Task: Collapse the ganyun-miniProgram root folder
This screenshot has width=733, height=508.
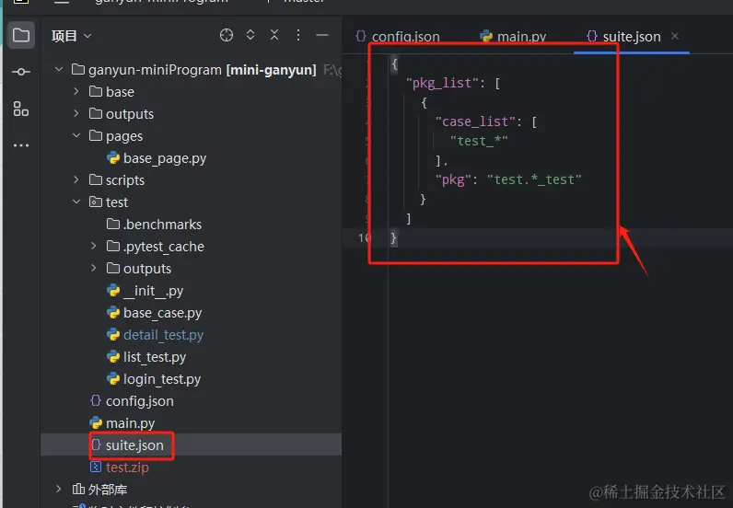Action: click(x=59, y=70)
